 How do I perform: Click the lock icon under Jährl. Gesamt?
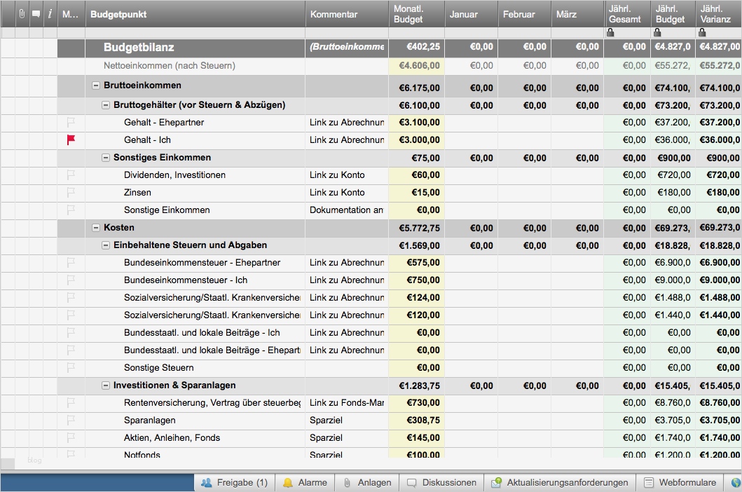click(x=610, y=33)
